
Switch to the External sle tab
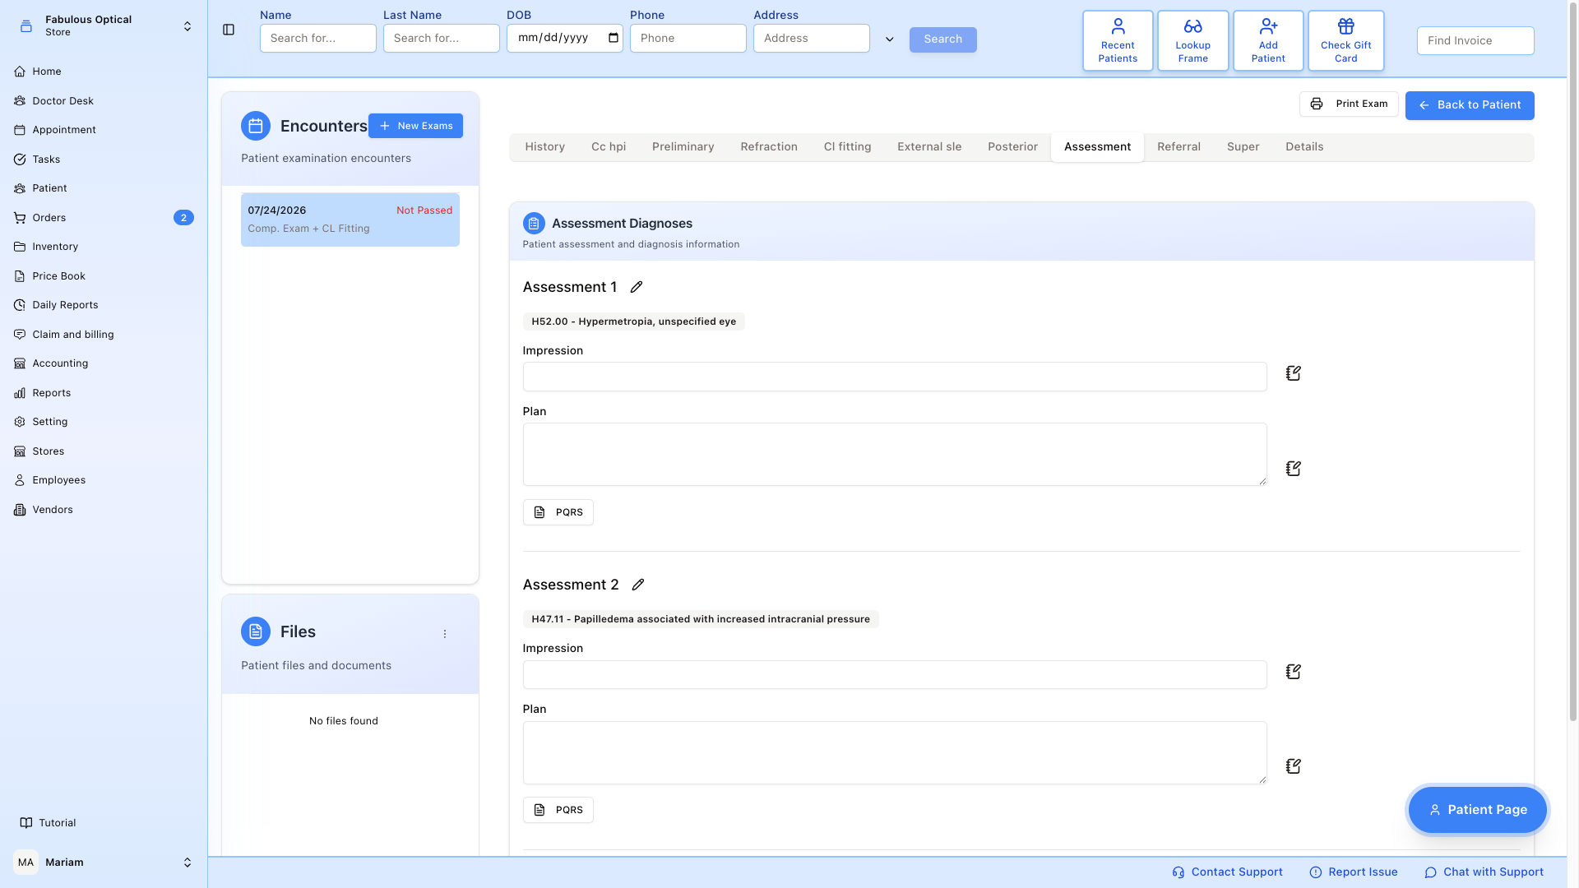click(x=929, y=147)
